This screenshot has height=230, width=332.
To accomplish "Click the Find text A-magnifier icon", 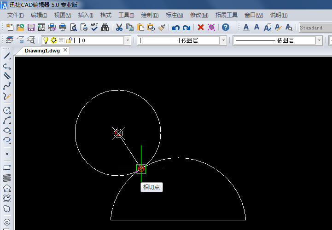I will tap(289, 27).
